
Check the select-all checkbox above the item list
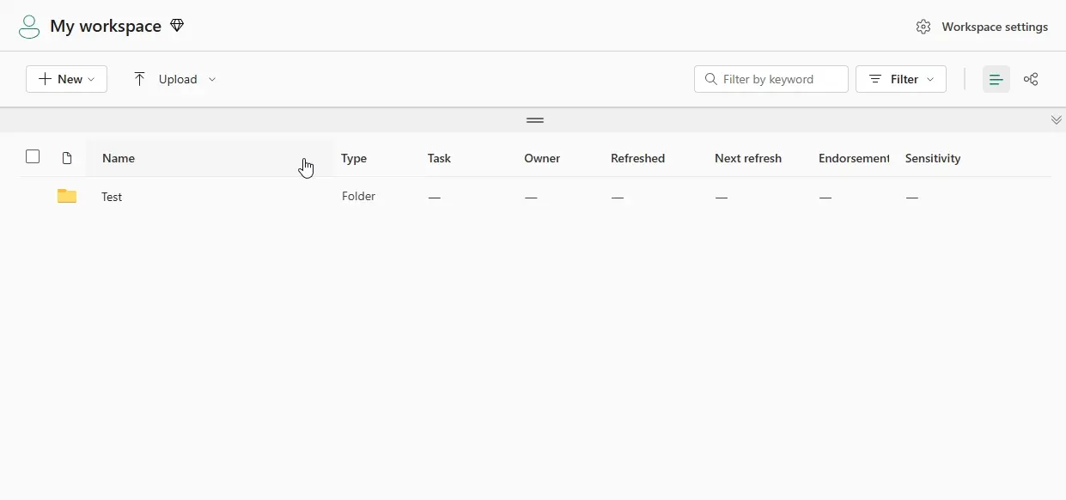click(x=33, y=157)
